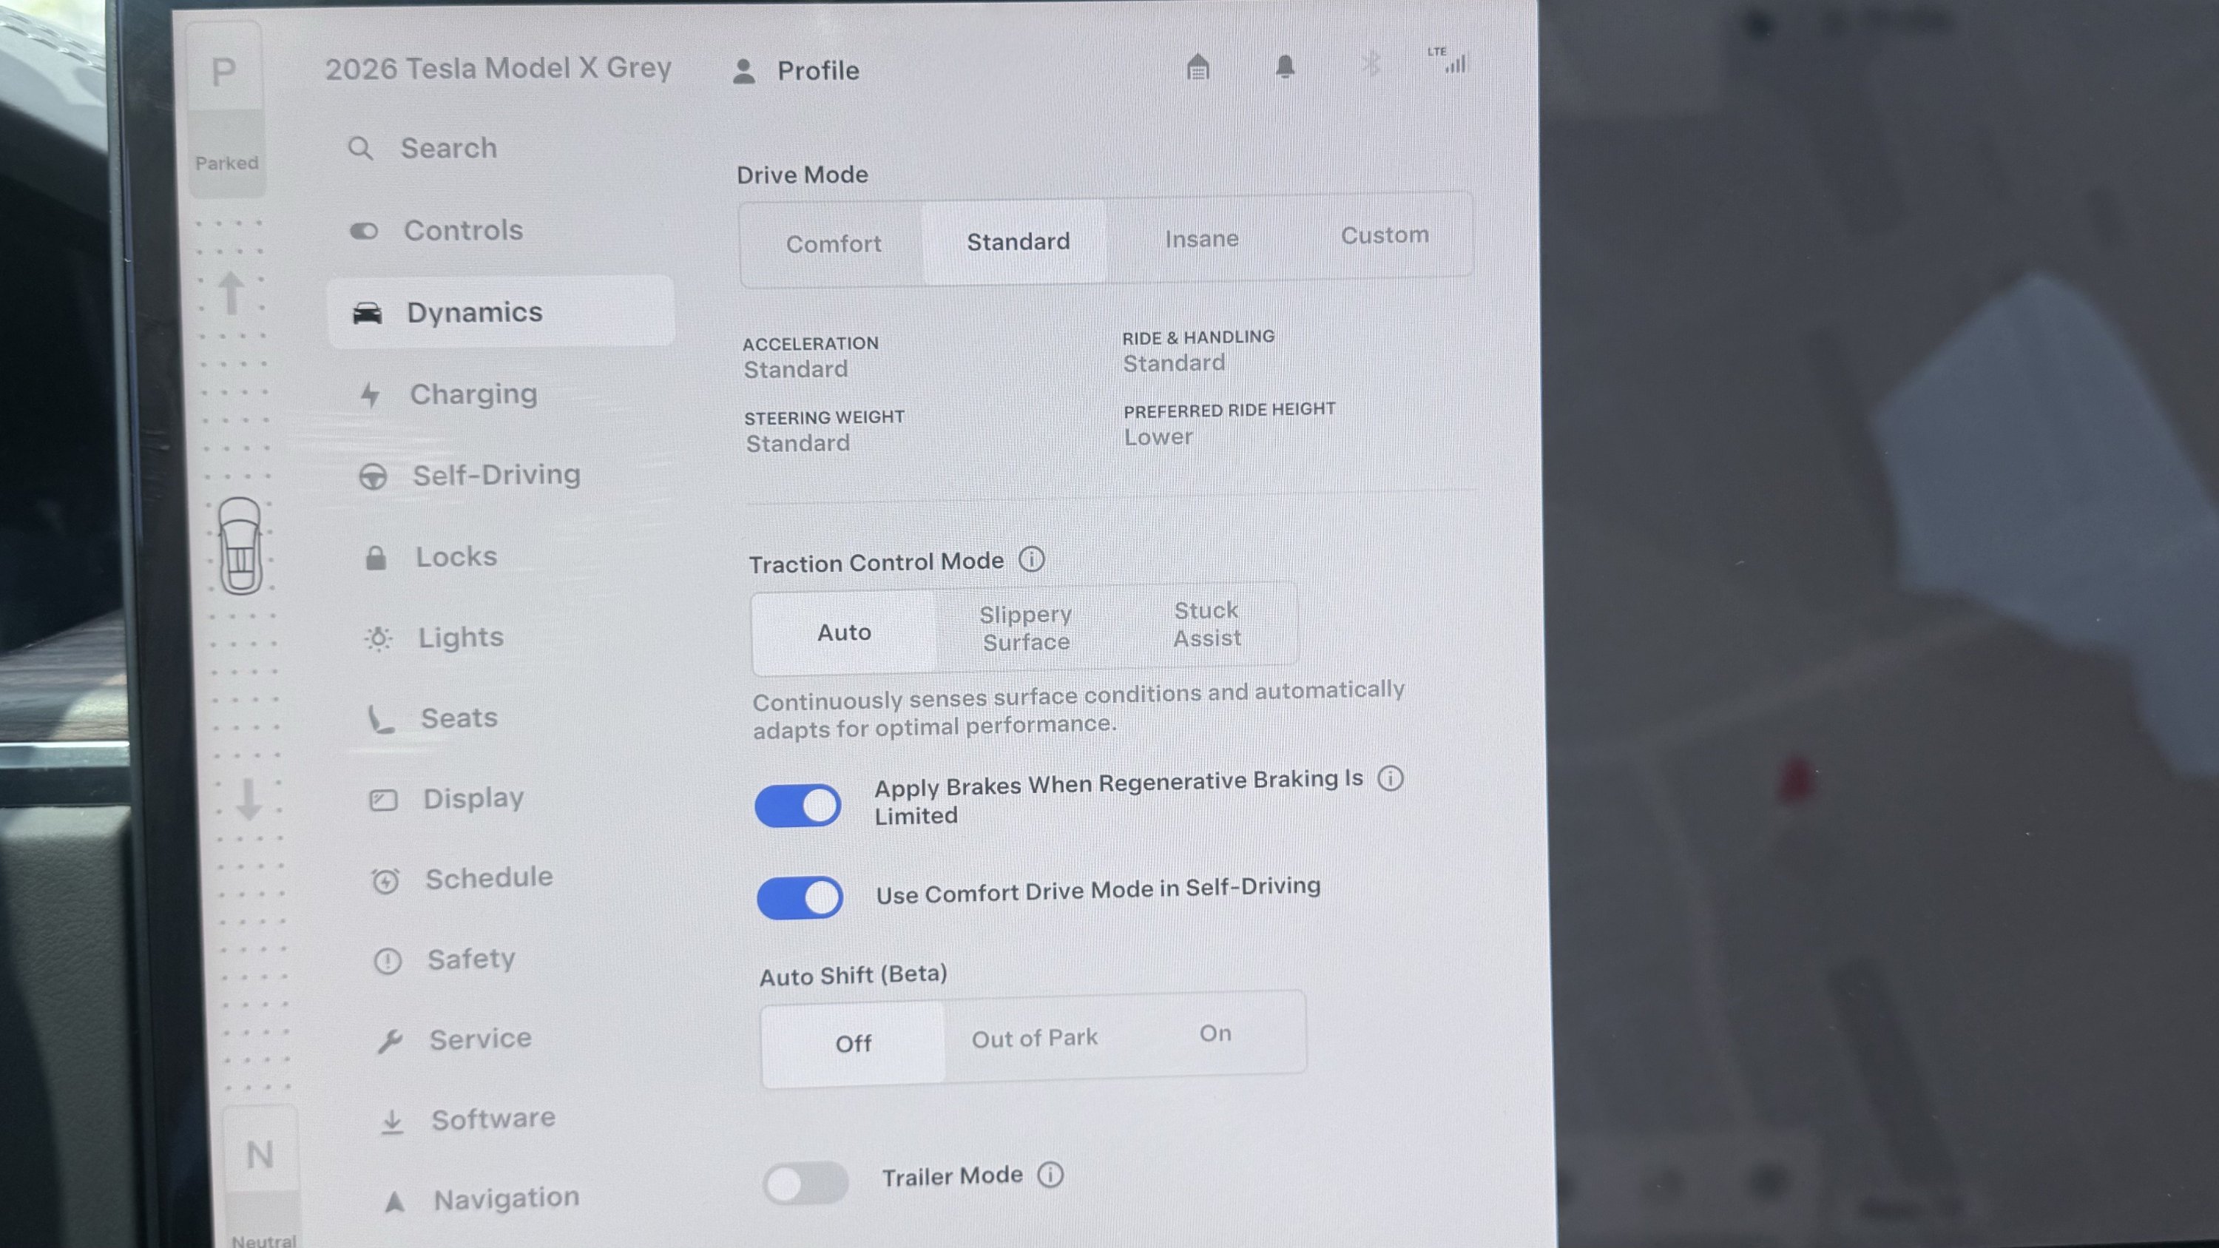Image resolution: width=2219 pixels, height=1248 pixels.
Task: Show Traction Control Mode info
Action: point(1031,560)
